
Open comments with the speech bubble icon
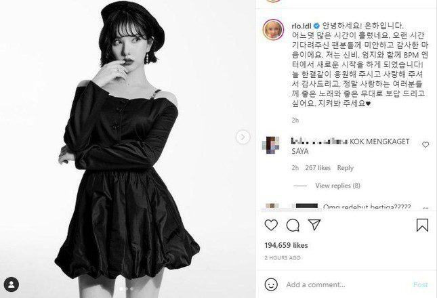pyautogui.click(x=293, y=225)
